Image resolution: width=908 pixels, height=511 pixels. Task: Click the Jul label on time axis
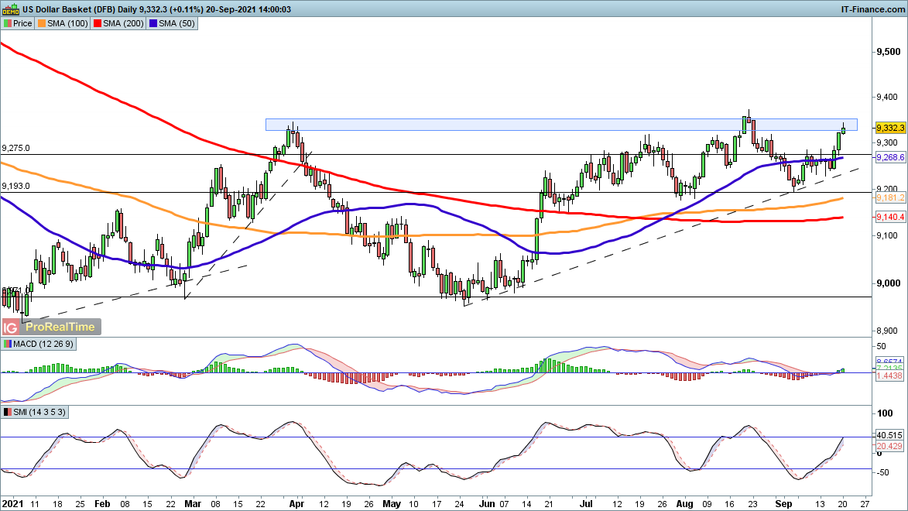click(586, 504)
